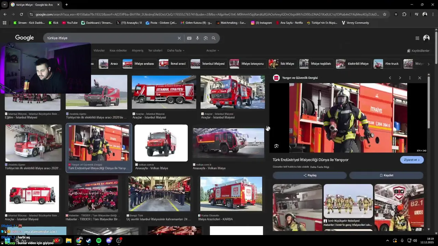The image size is (438, 246).
Task: Open the Chrome extensions puzzle icon
Action: [404, 14]
